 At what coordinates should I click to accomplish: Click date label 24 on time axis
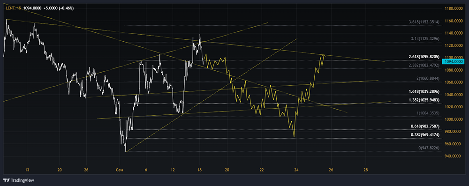296,170
